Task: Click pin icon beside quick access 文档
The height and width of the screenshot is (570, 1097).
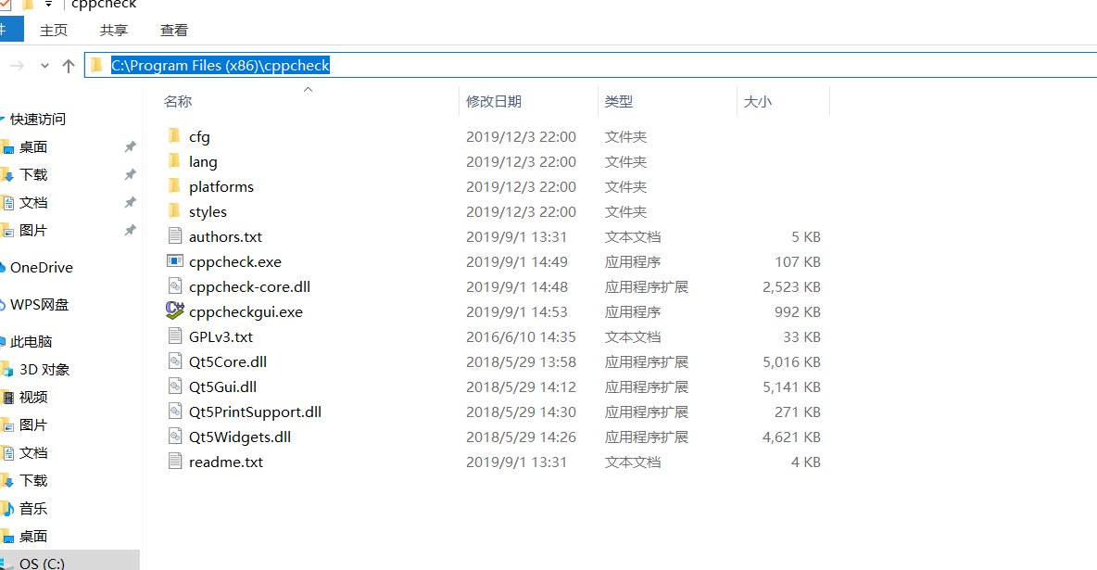Action: tap(130, 202)
